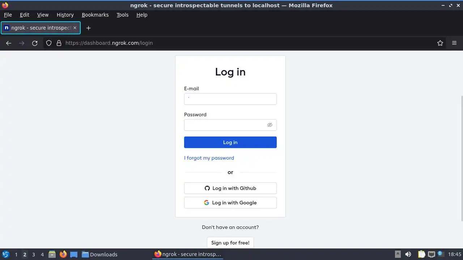Log in with Google
The height and width of the screenshot is (260, 463).
pyautogui.click(x=230, y=203)
